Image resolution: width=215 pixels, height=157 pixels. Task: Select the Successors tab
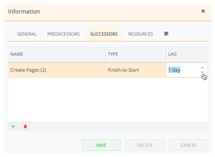(x=104, y=34)
